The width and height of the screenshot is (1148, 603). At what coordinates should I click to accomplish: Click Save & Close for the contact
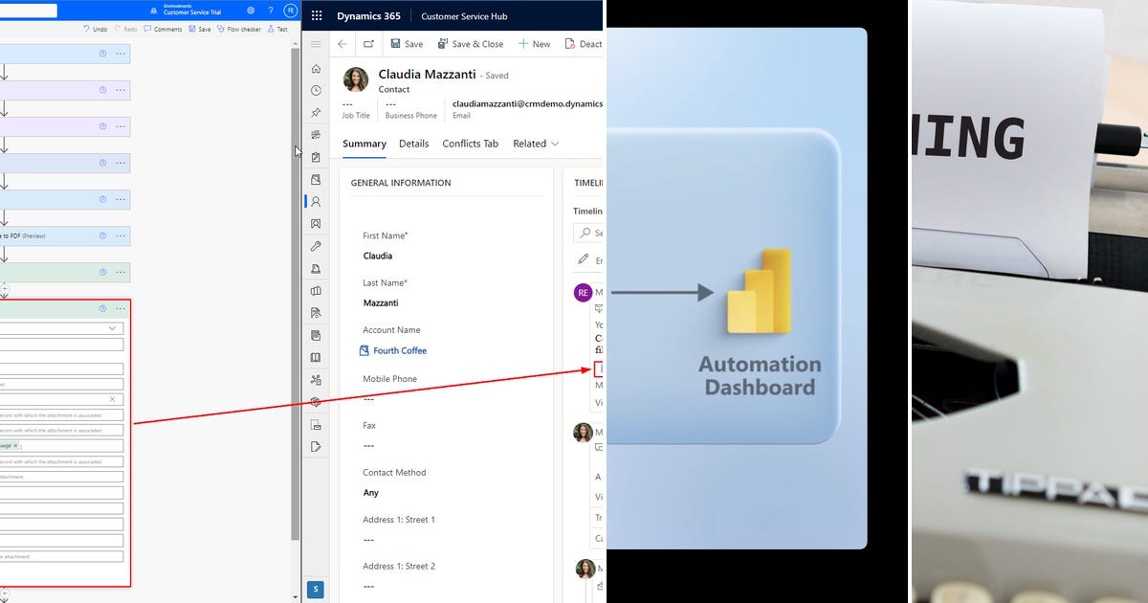471,43
